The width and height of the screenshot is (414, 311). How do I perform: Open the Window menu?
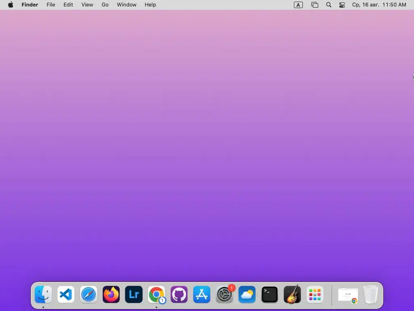tap(127, 5)
